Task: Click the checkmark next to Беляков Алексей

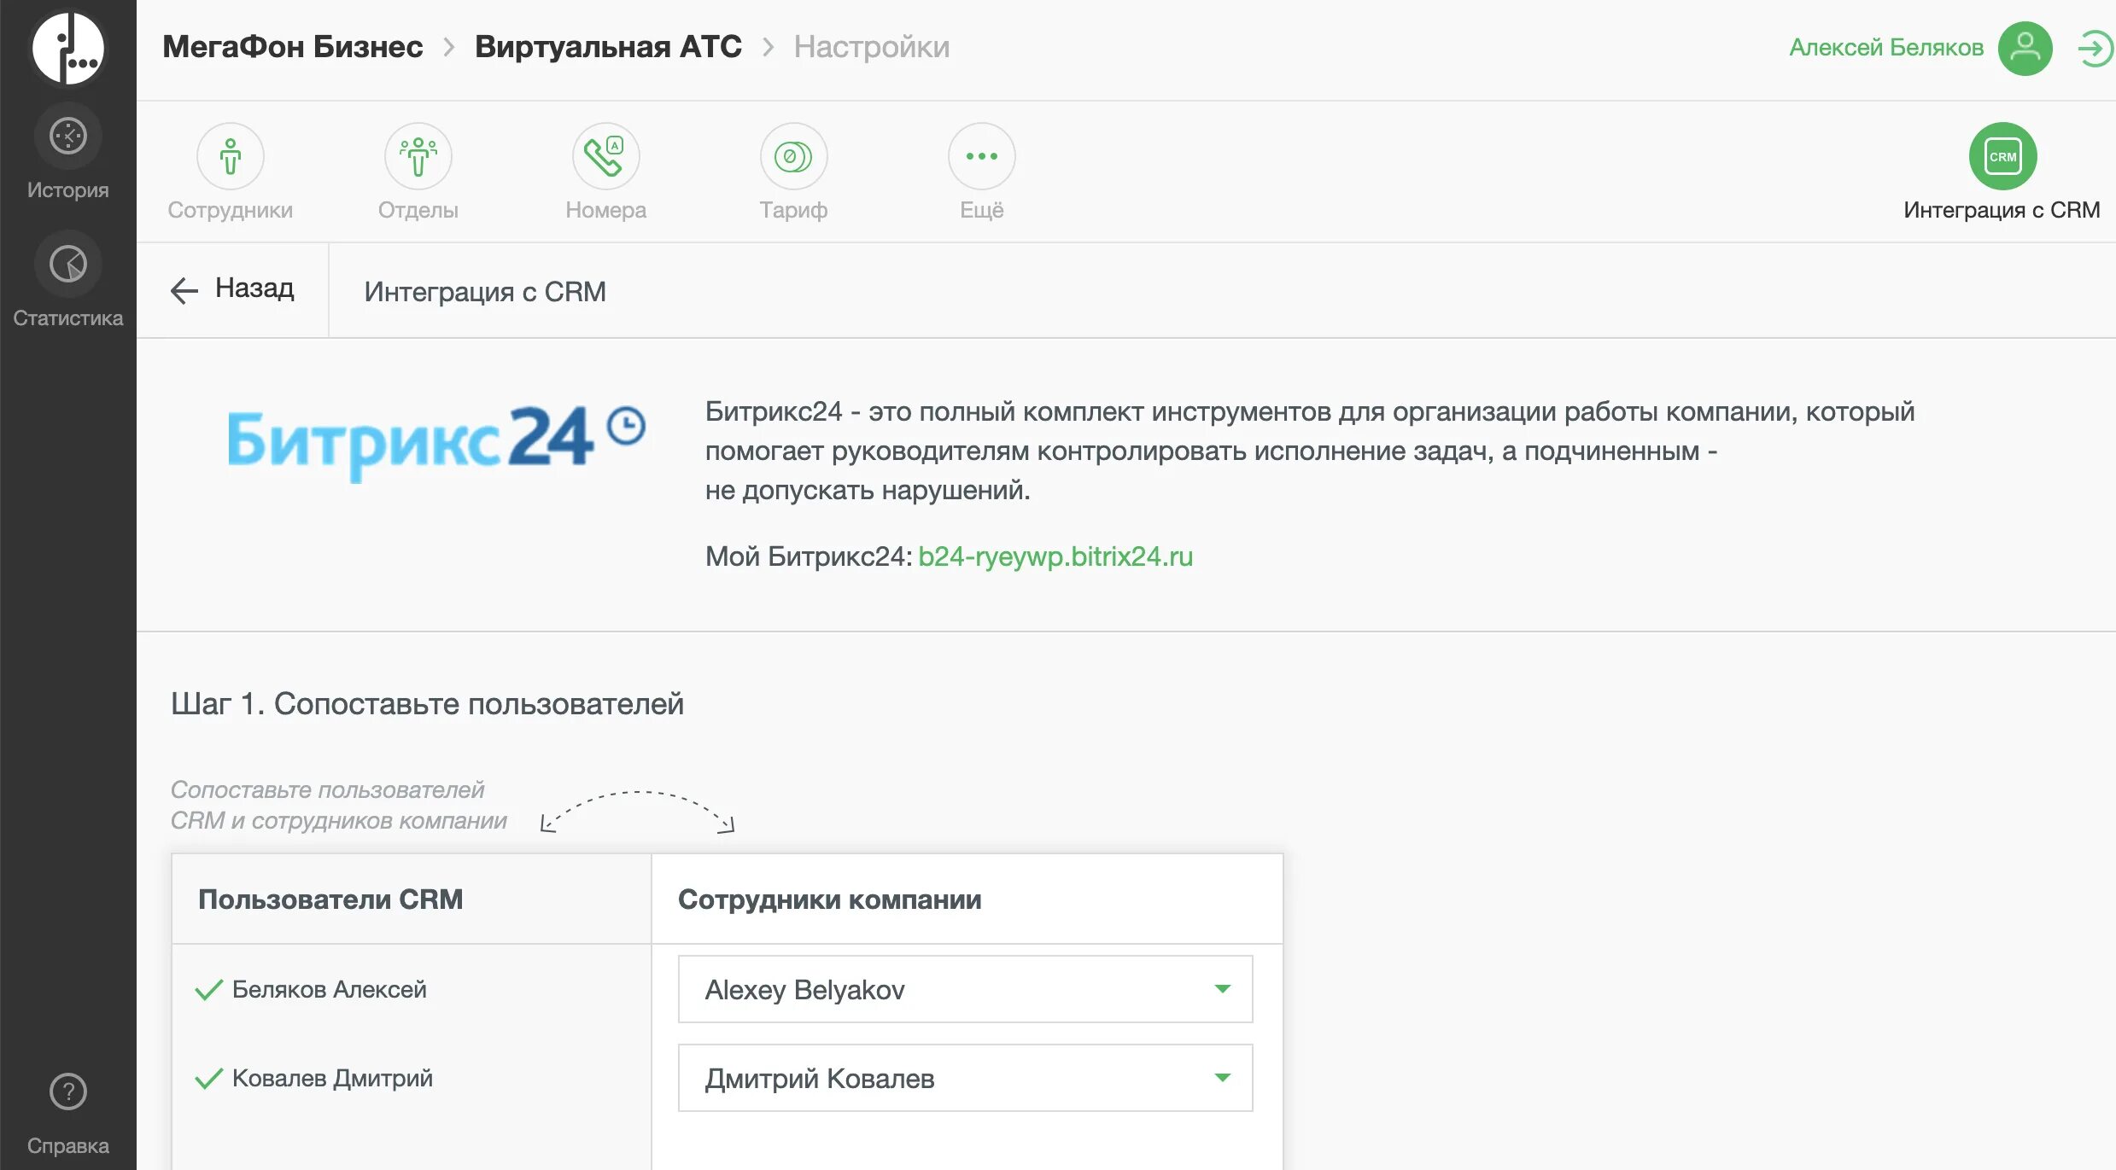Action: pos(208,990)
